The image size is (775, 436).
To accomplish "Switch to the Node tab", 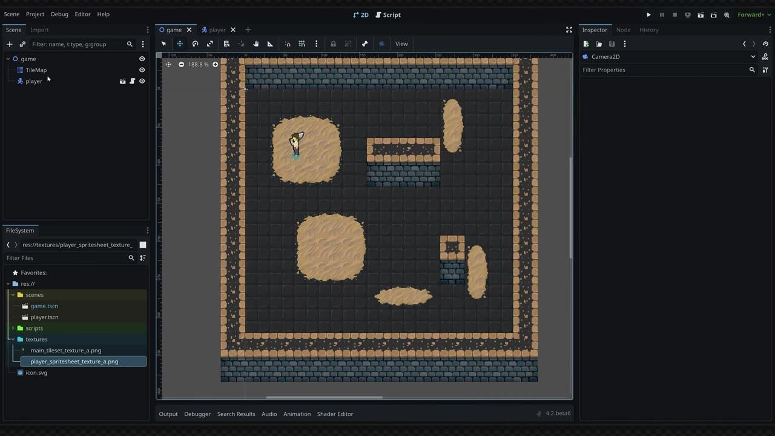I will tap(623, 30).
